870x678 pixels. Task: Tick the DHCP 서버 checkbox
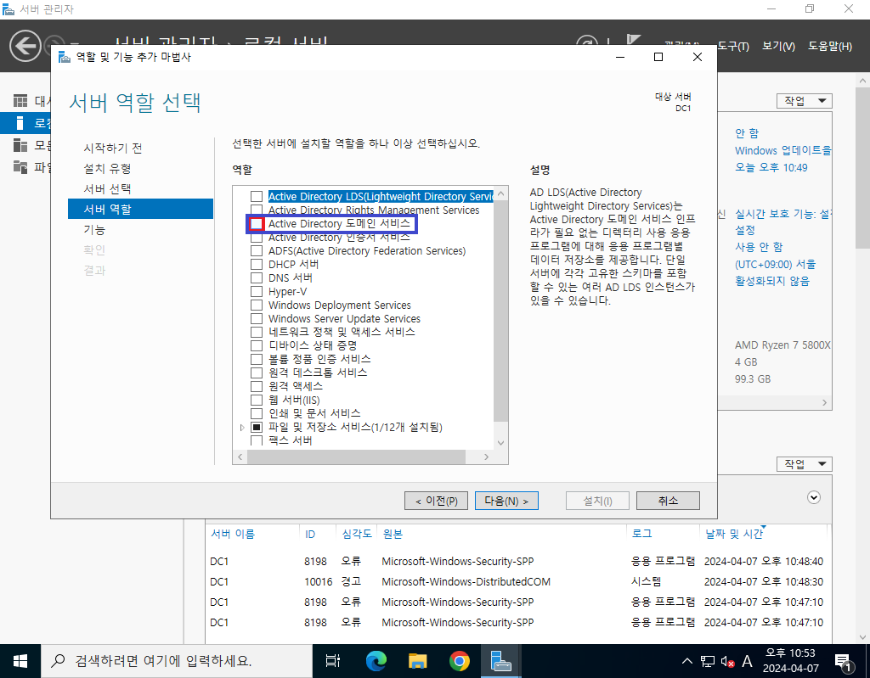(x=257, y=265)
